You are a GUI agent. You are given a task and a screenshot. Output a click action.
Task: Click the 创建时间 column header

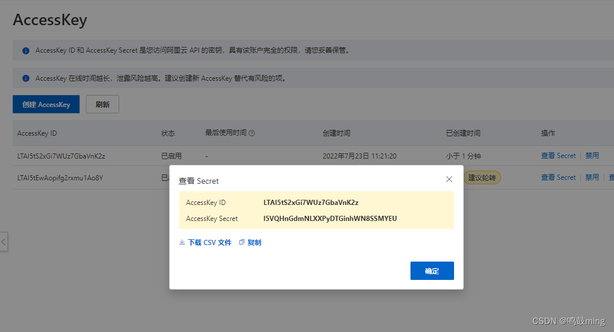tap(337, 133)
